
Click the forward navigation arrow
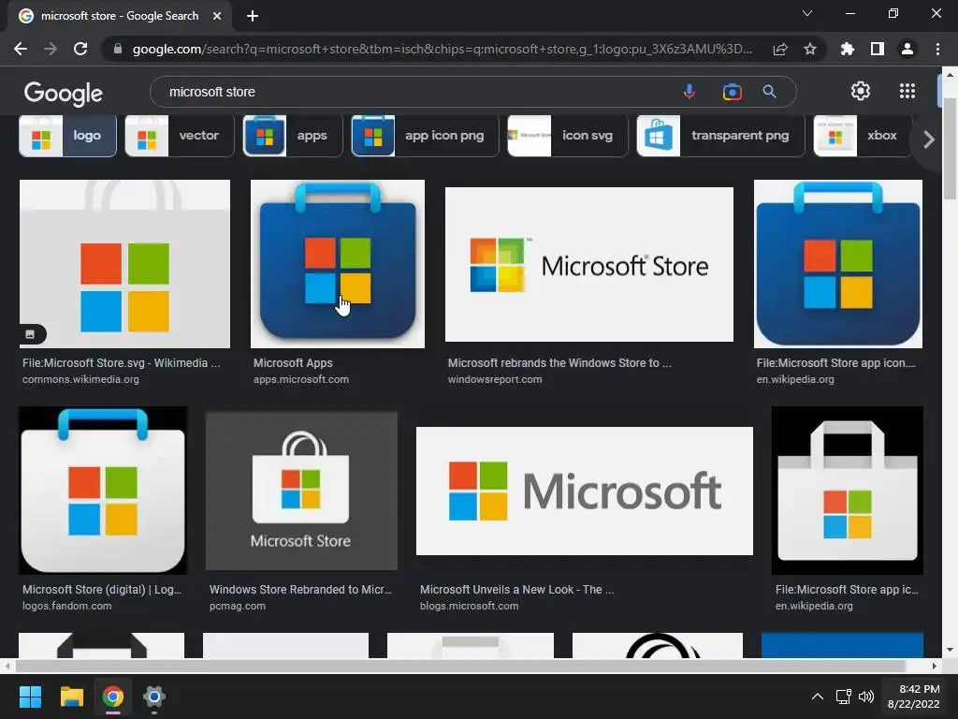coord(51,49)
